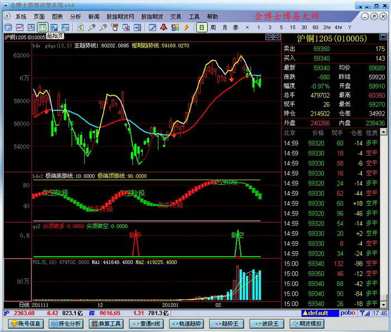Select the 60 minute period

(315, 27)
